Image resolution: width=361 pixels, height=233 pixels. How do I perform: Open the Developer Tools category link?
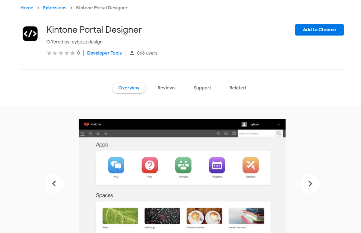pos(104,53)
